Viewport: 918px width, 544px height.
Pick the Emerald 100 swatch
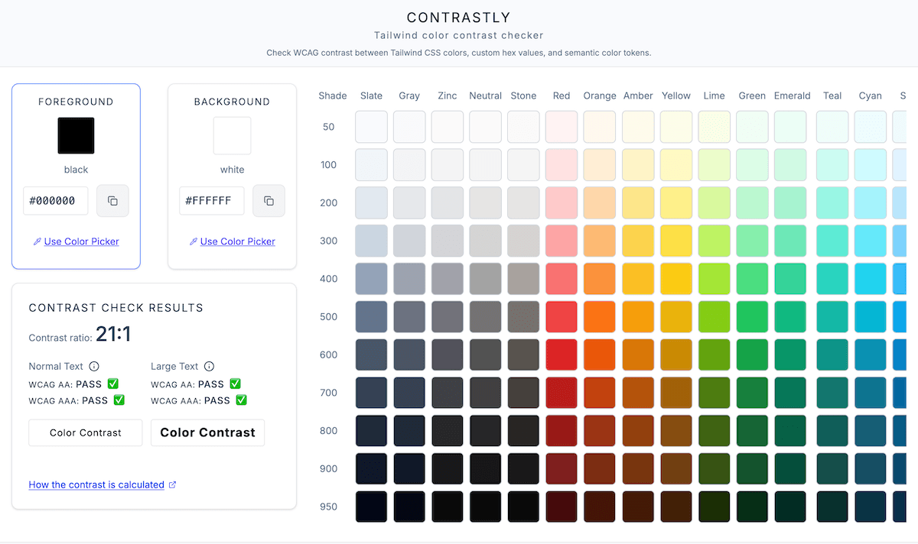tap(790, 164)
